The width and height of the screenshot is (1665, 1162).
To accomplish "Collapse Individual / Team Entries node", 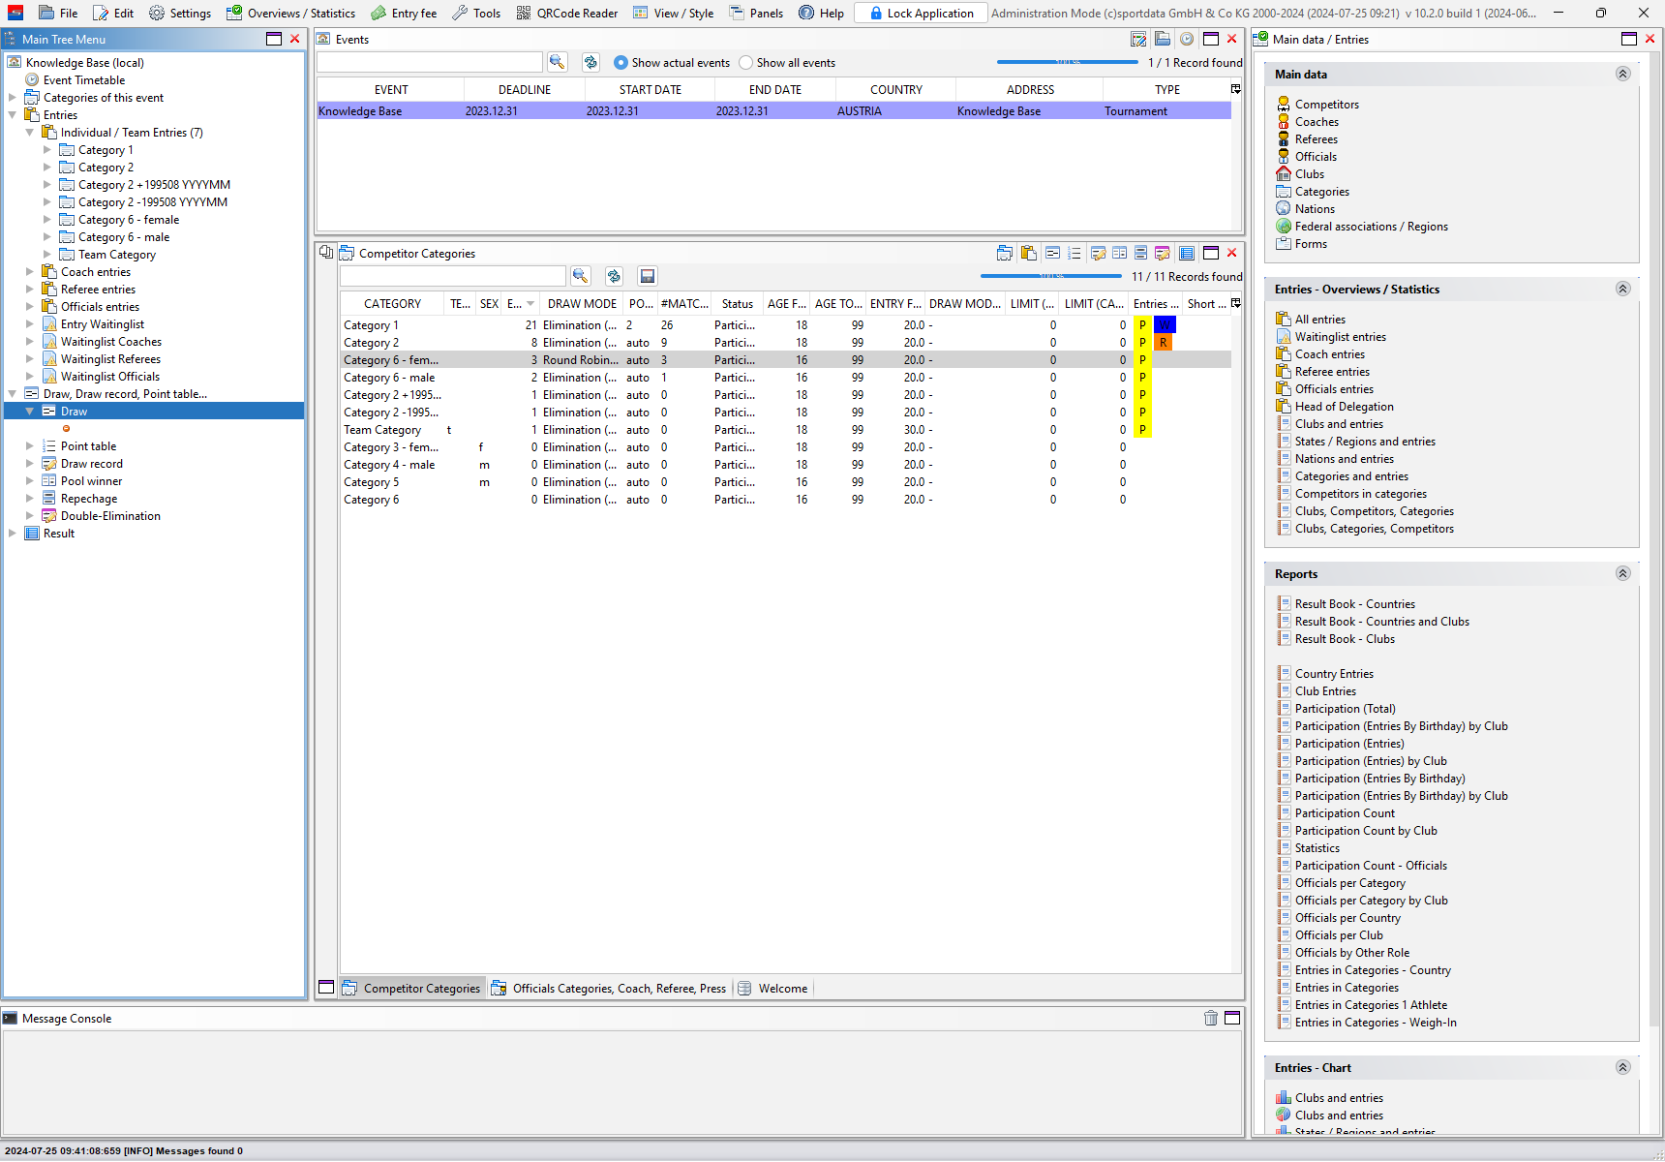I will (30, 133).
